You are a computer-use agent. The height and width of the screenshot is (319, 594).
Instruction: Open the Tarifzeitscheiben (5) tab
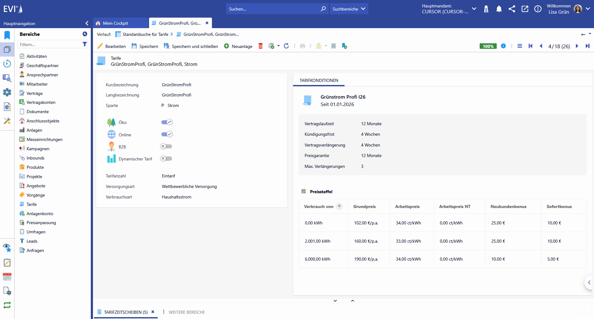tap(126, 312)
